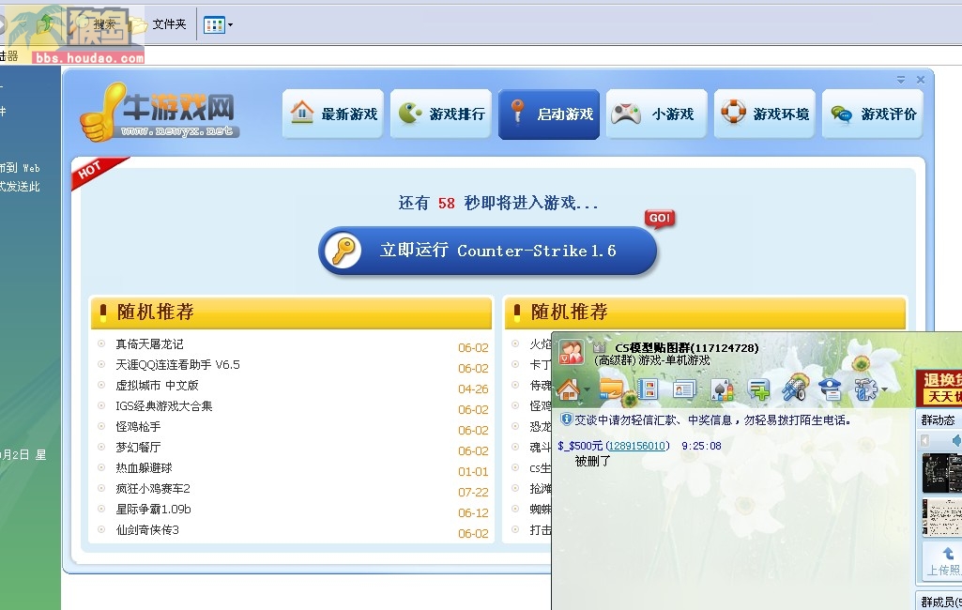Click the create discussion chat-plus icon
This screenshot has height=610, width=962.
click(758, 389)
